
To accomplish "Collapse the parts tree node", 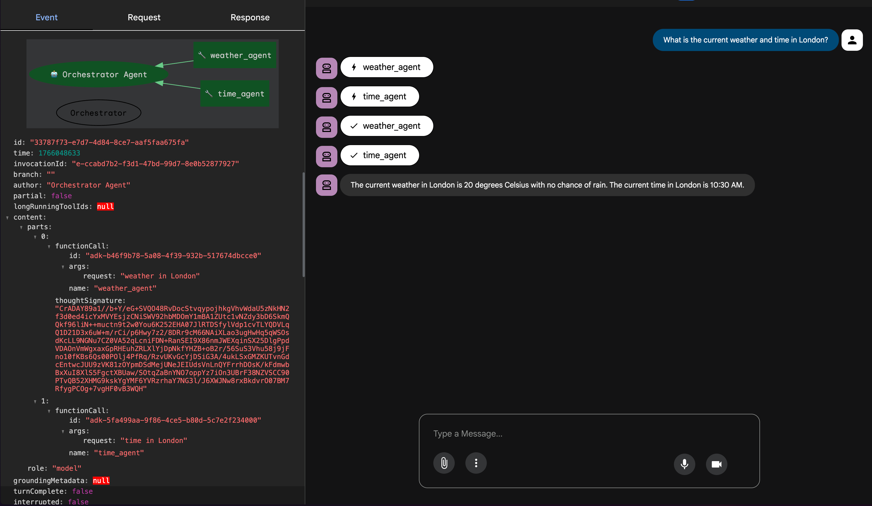I will [x=21, y=227].
